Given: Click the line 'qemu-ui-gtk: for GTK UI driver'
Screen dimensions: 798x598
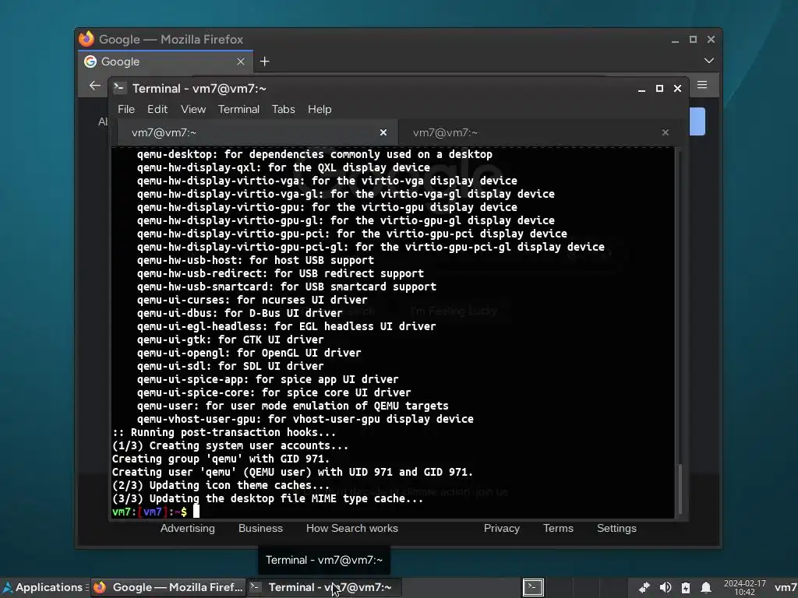Looking at the screenshot, I should coord(230,339).
